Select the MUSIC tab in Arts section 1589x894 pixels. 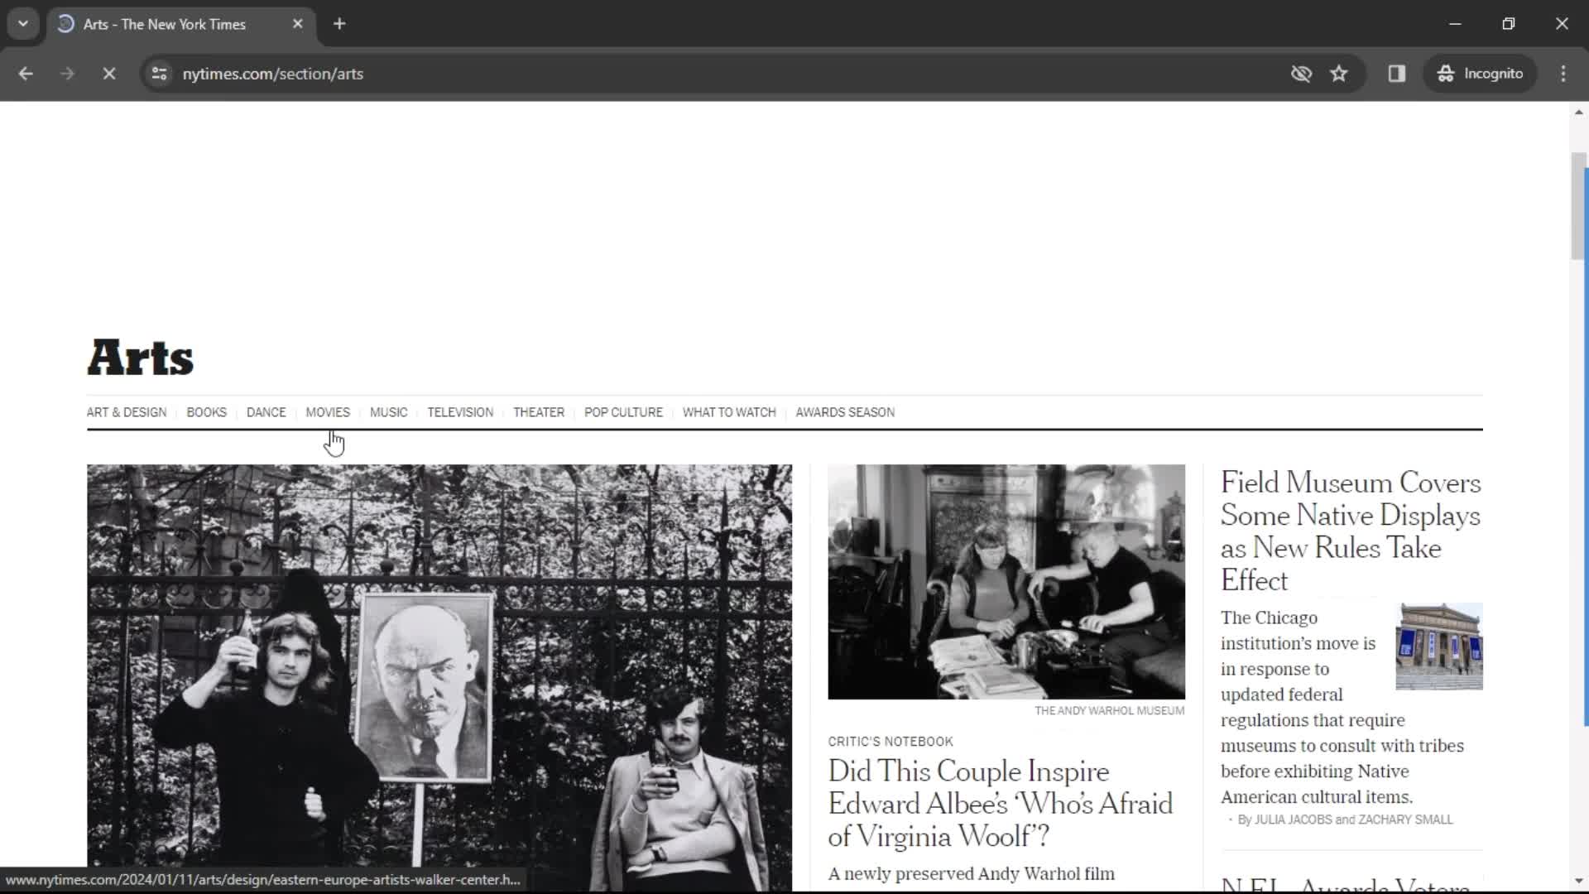click(x=388, y=411)
